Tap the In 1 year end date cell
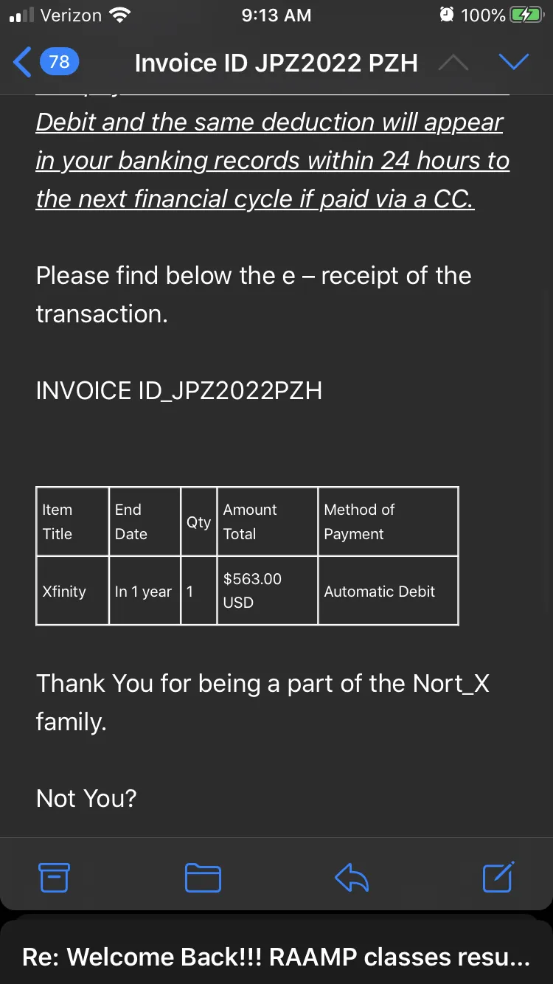Screen dimensions: 553x984 pos(145,591)
